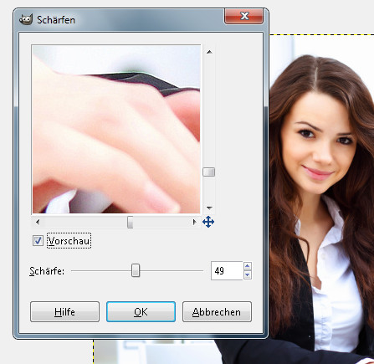Toggle the Vorschau checkbox
The image size is (374, 364).
pyautogui.click(x=38, y=240)
